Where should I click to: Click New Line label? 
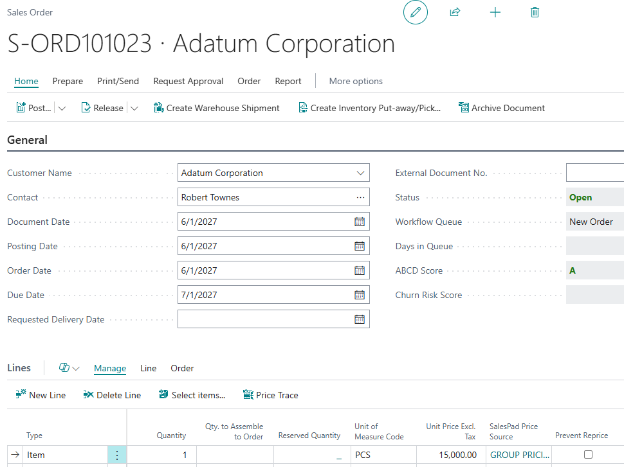(x=48, y=395)
